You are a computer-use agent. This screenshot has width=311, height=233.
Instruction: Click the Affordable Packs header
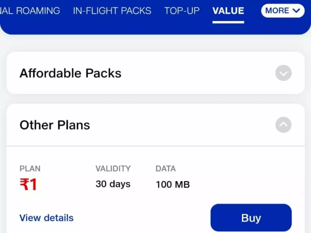click(x=70, y=73)
